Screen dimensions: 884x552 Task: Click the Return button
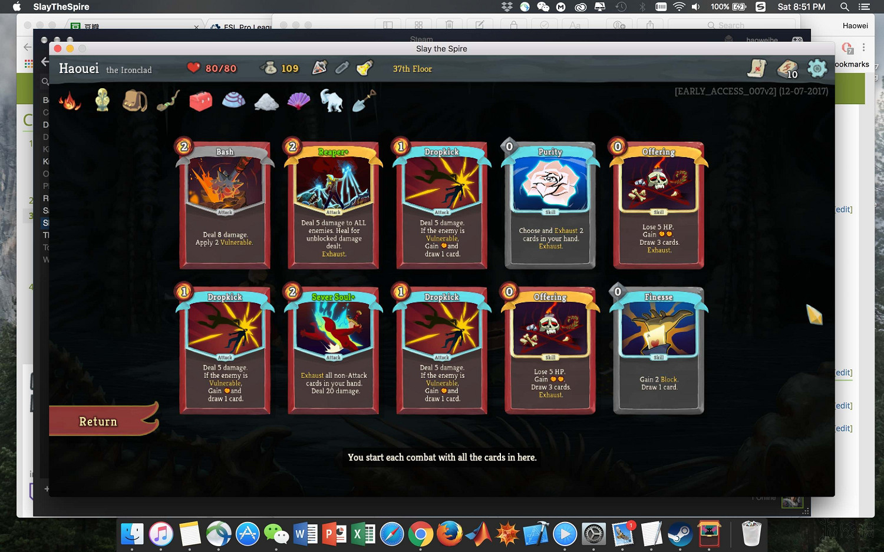pos(98,421)
